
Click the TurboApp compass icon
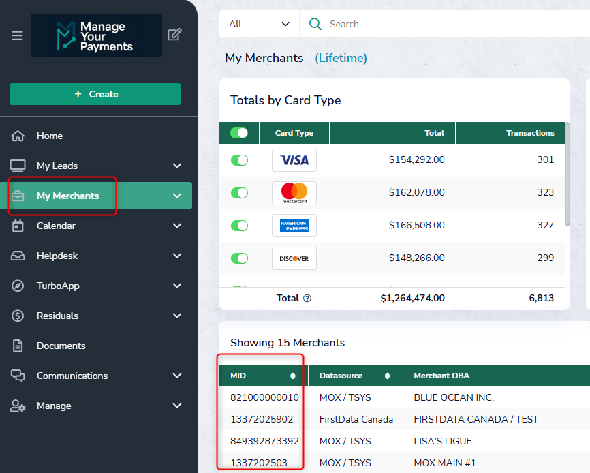18,286
